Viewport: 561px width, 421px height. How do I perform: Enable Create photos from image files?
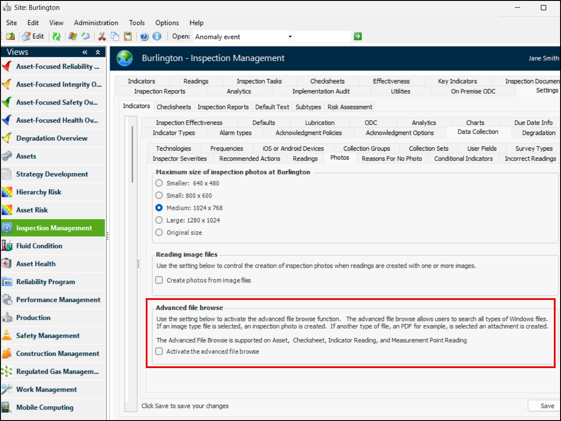(159, 280)
